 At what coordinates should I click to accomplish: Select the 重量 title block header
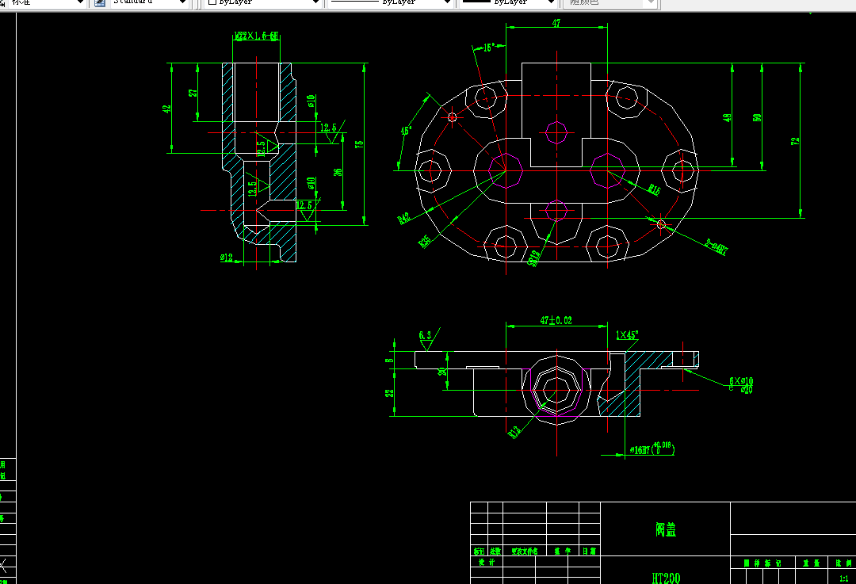point(811,563)
